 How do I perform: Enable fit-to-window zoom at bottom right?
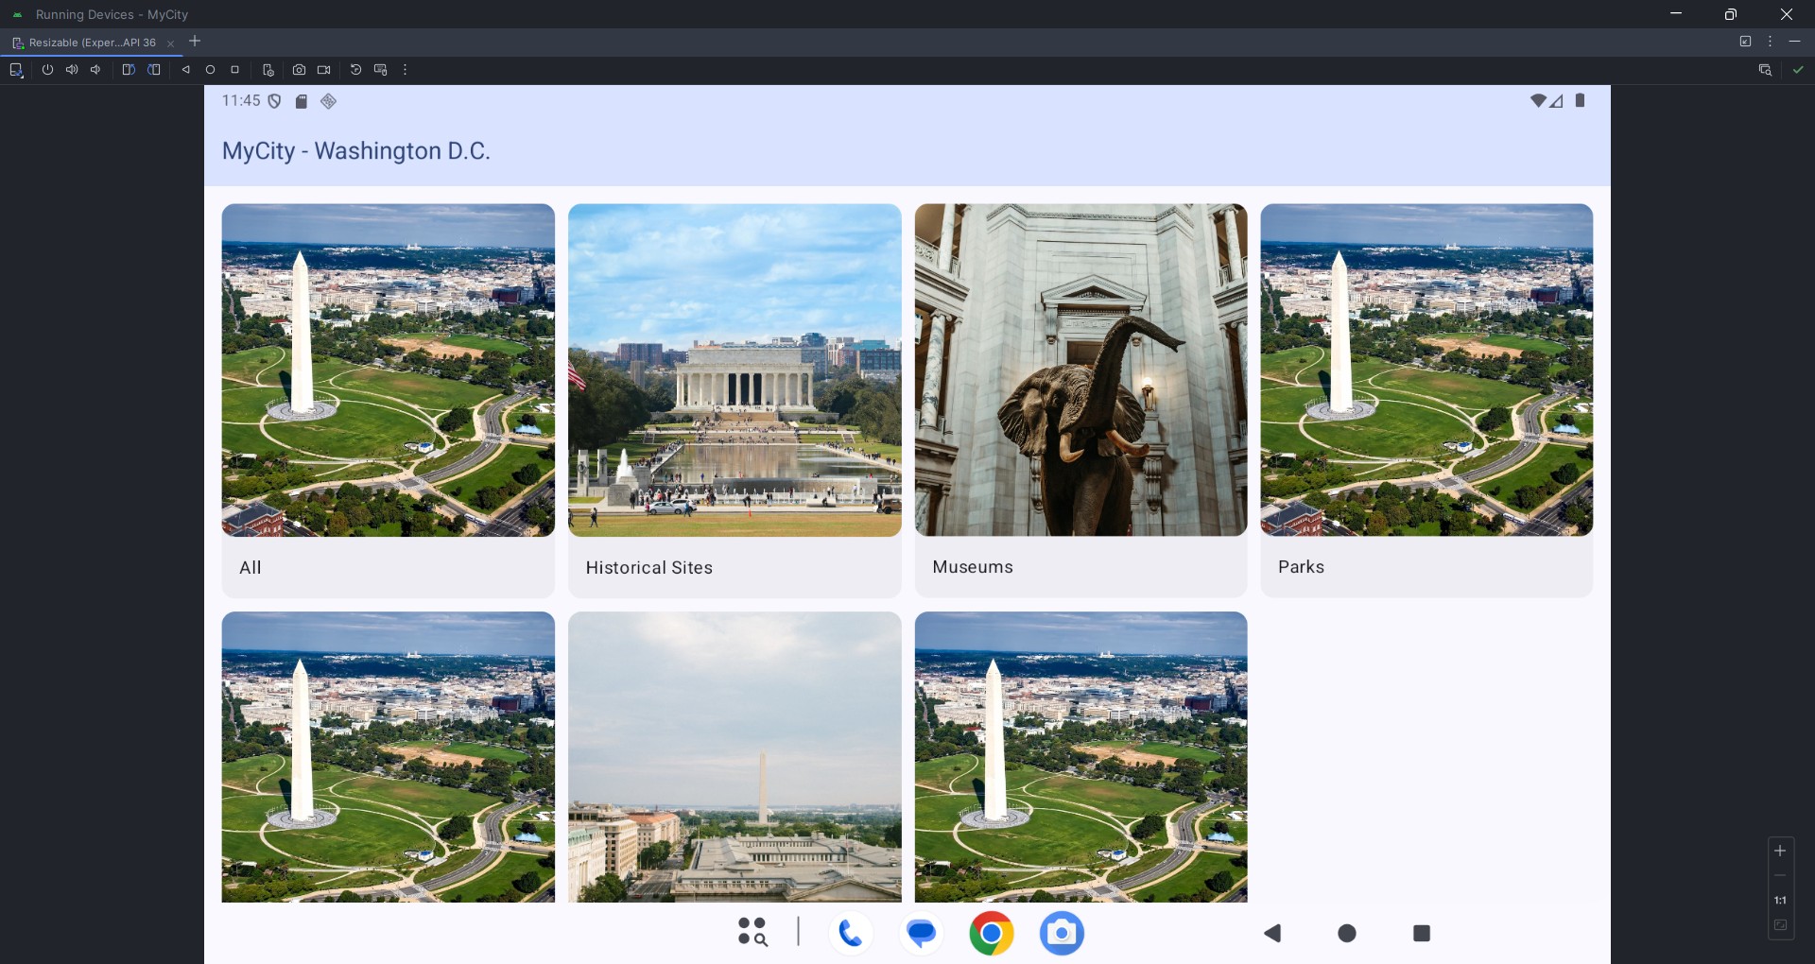tap(1780, 926)
